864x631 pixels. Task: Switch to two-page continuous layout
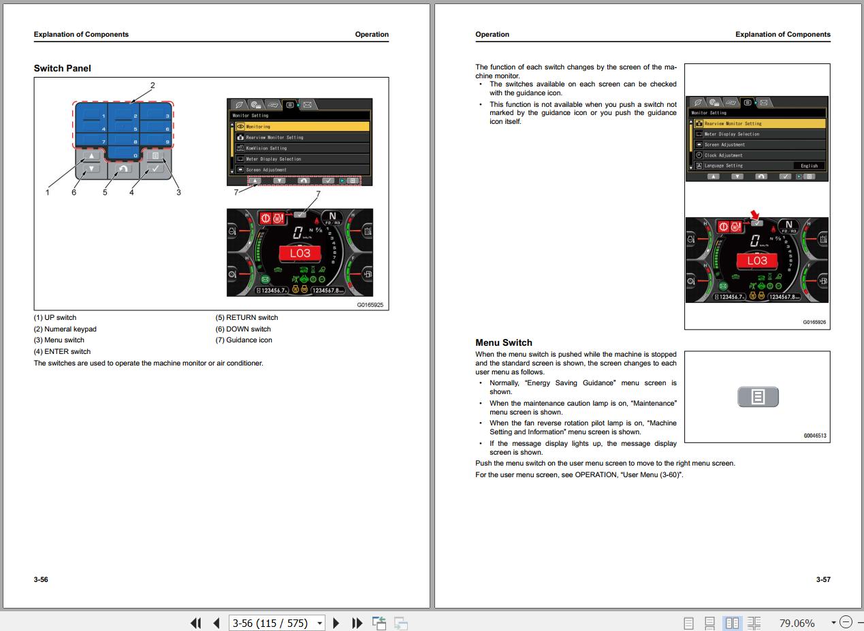[x=754, y=623]
